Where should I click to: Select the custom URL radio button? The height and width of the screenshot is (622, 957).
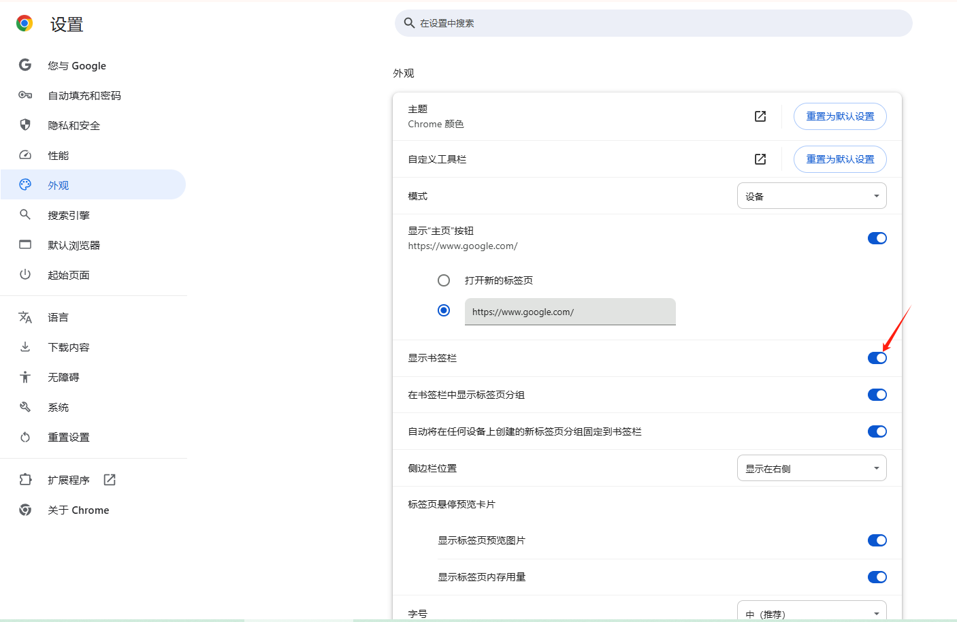444,310
